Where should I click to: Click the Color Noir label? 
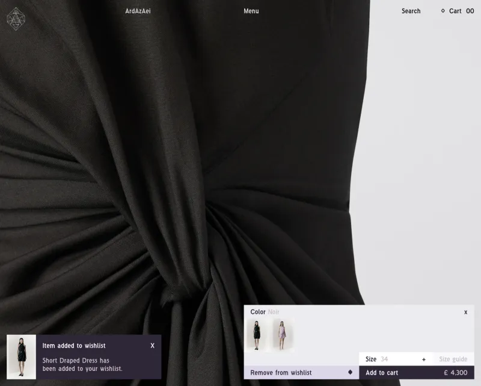(x=265, y=312)
